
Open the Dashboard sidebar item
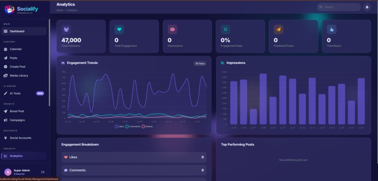[x=24, y=31]
